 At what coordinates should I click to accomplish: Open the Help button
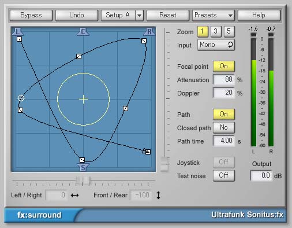tap(259, 15)
